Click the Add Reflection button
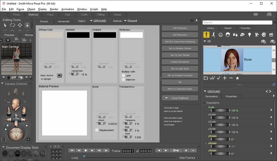The width and height of the screenshot is (277, 161). 180,28
